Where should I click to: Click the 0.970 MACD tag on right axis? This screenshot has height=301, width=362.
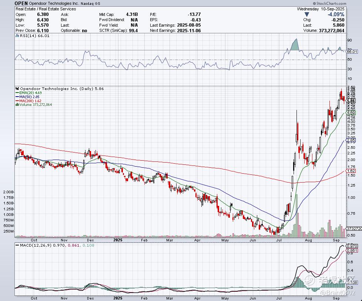click(352, 246)
